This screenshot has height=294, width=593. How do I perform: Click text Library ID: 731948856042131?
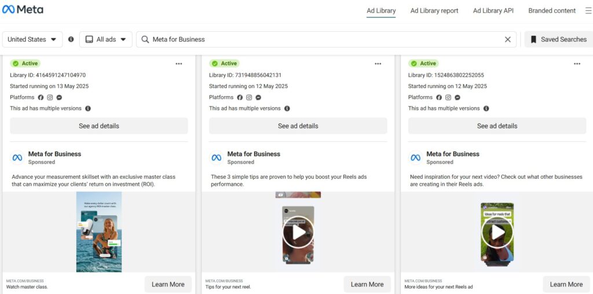pos(245,75)
